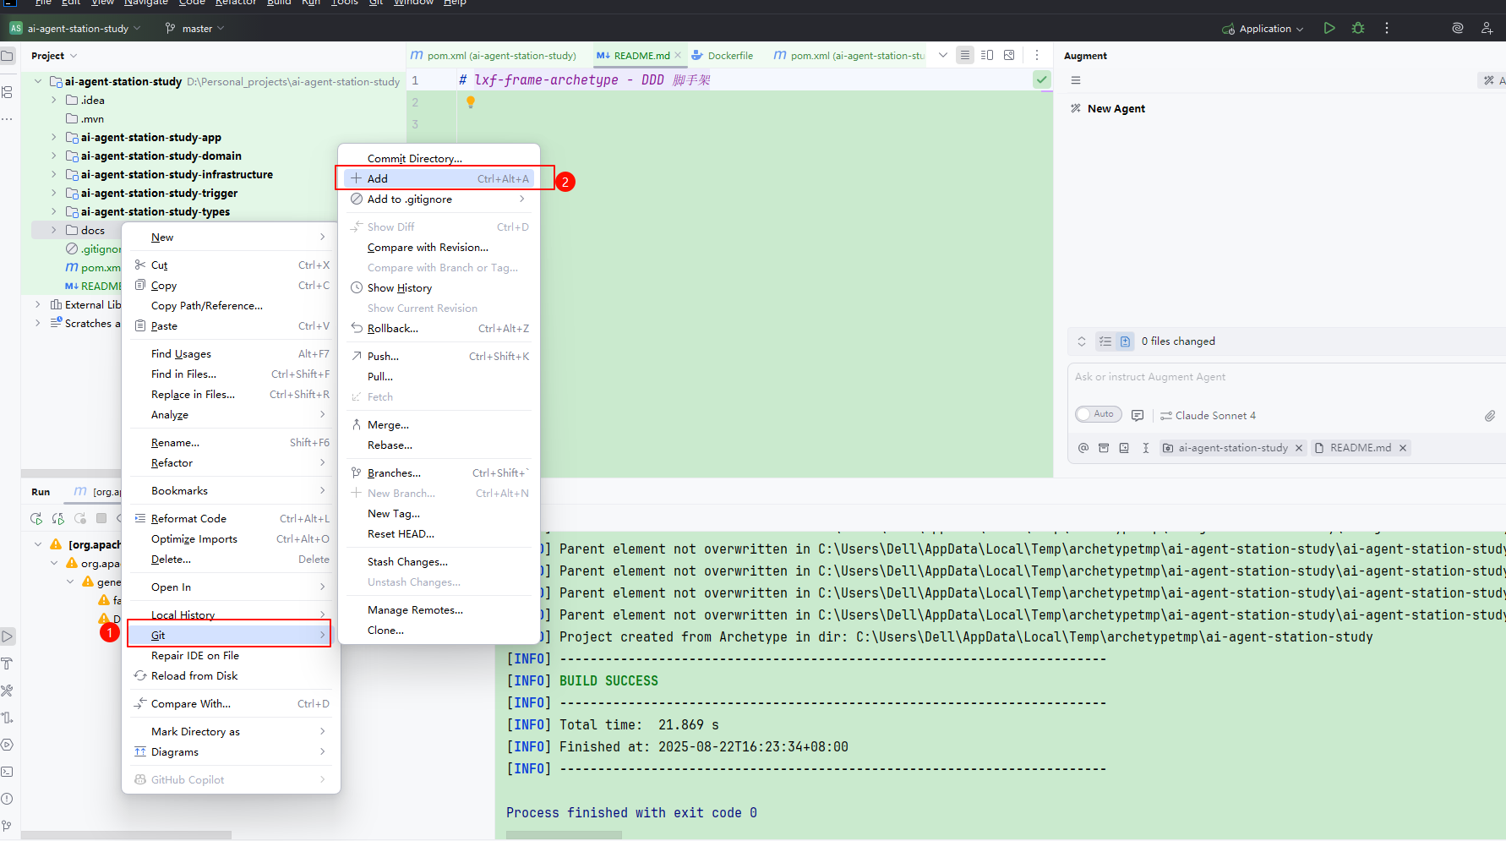The height and width of the screenshot is (841, 1506).
Task: Switch to the Dockerfile editor tab
Action: [x=723, y=56]
